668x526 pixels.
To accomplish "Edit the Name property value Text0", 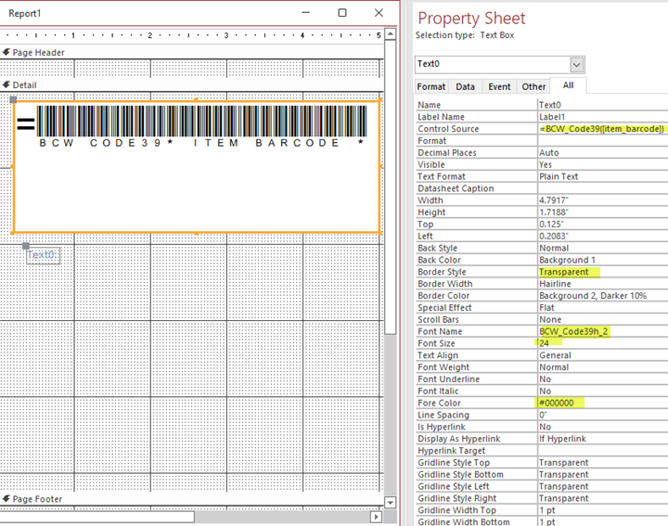I will coord(603,105).
